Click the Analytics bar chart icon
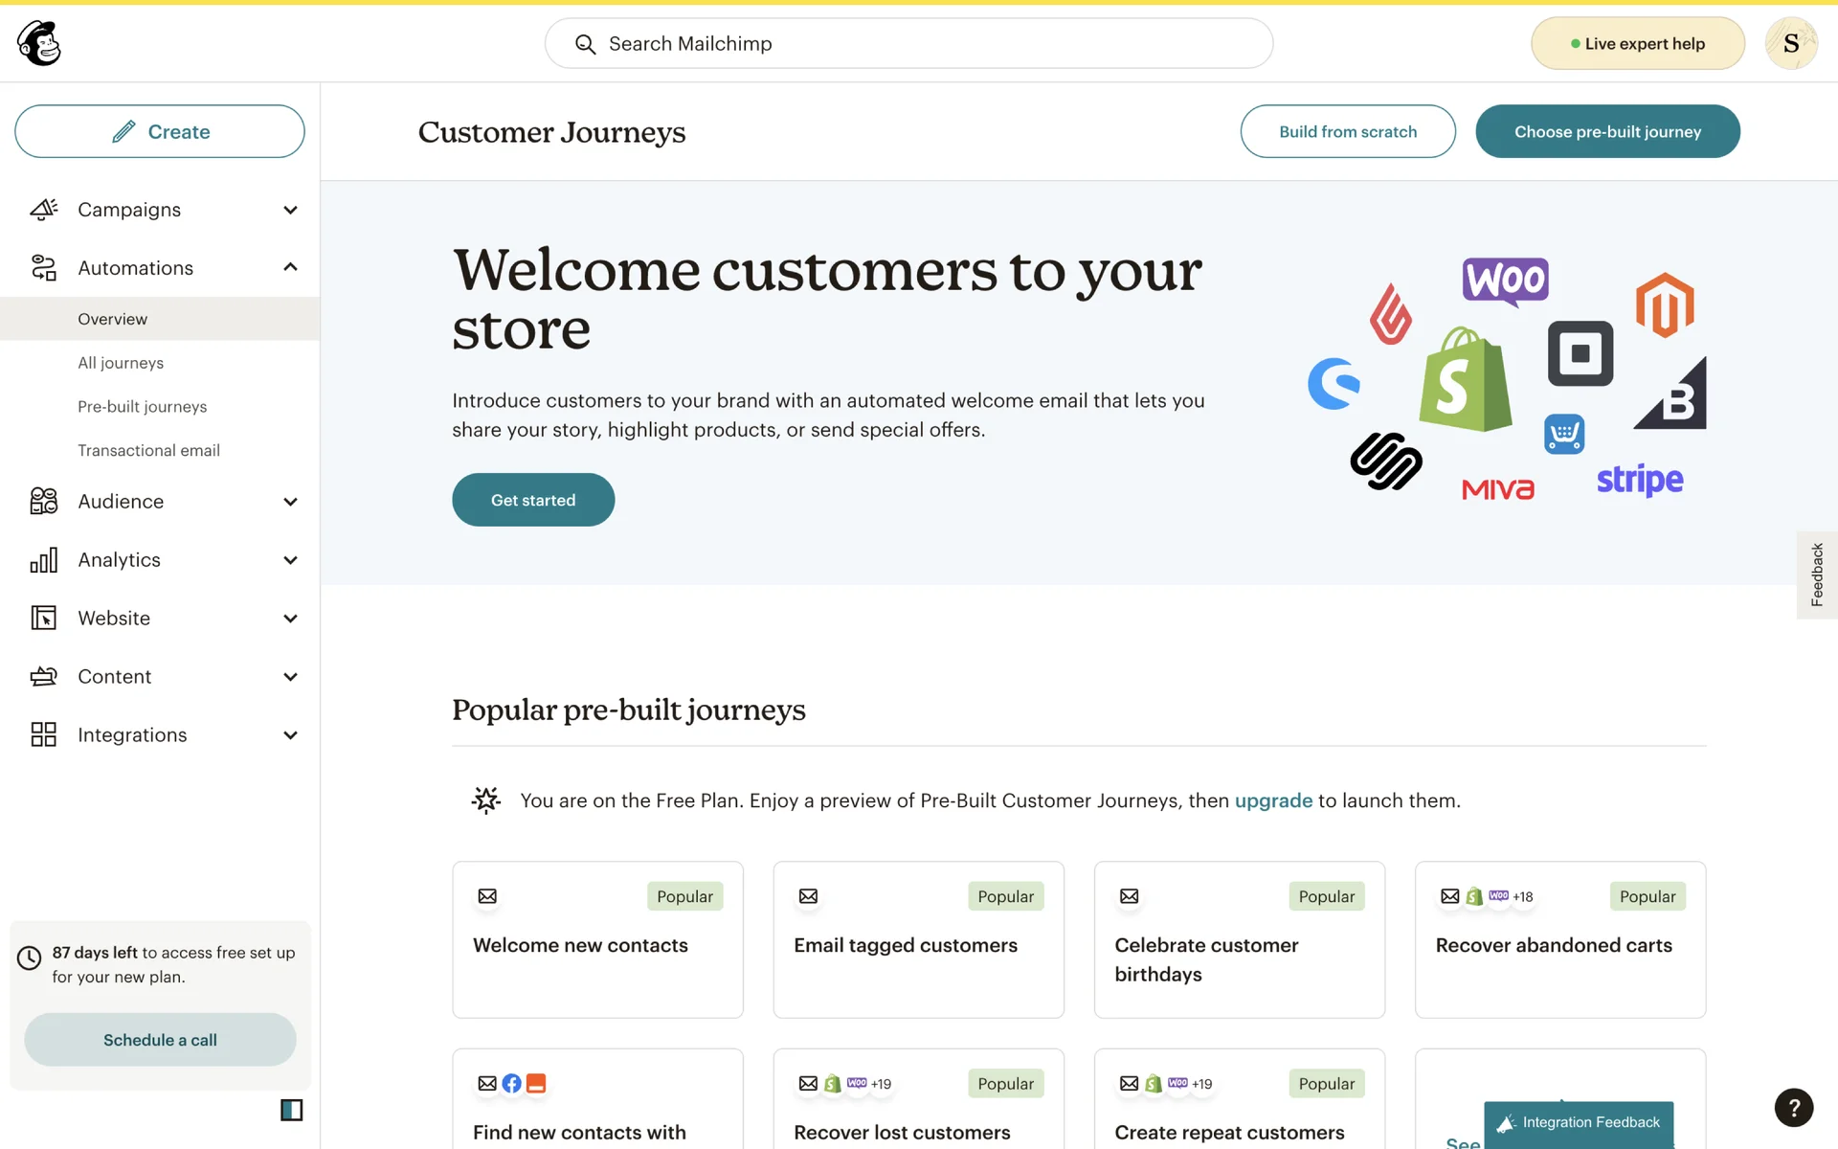This screenshot has width=1838, height=1149. coord(44,560)
